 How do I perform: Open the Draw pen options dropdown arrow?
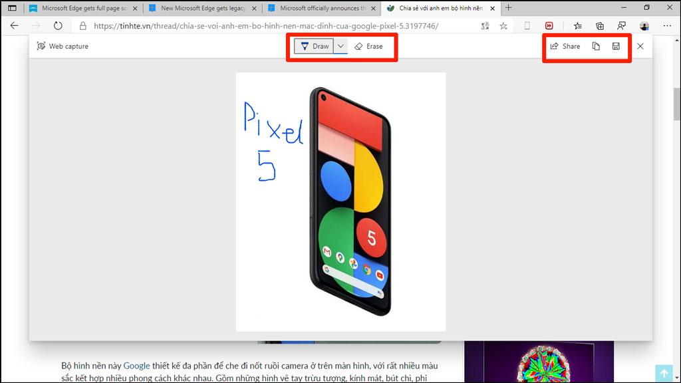[x=340, y=46]
